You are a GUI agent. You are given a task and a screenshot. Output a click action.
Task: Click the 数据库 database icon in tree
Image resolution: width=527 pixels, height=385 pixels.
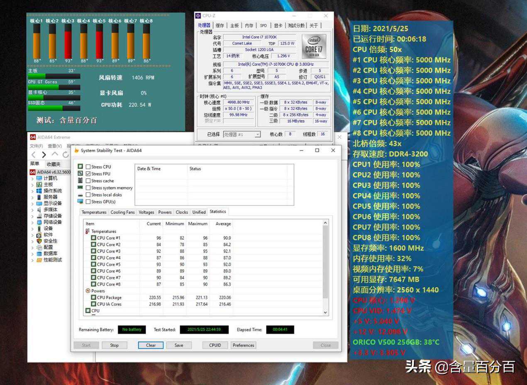39,253
